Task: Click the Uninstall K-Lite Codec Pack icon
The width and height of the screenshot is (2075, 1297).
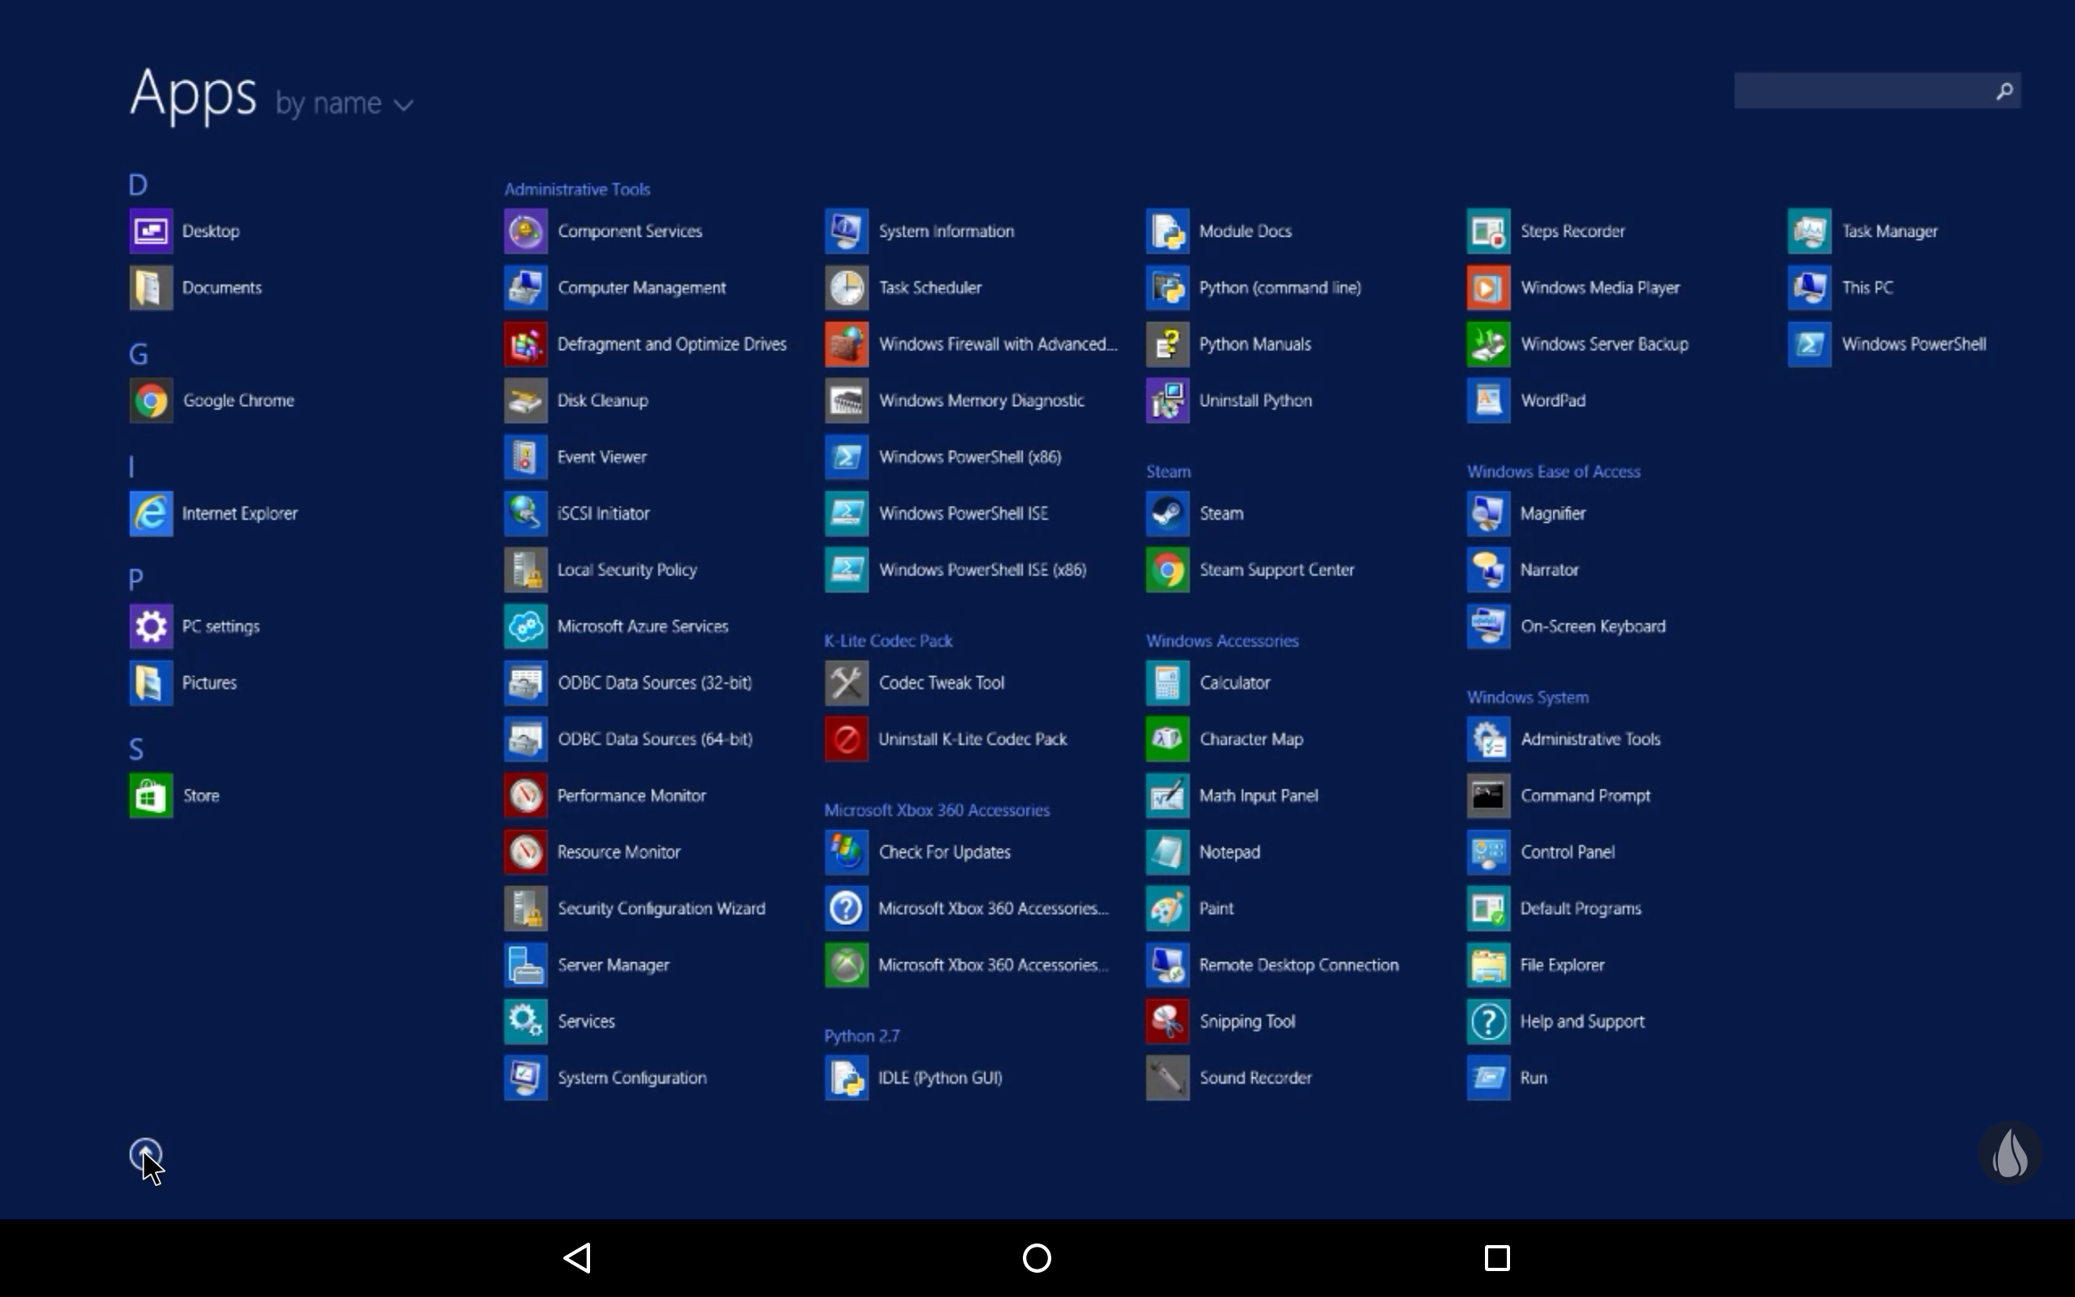Action: coord(846,739)
